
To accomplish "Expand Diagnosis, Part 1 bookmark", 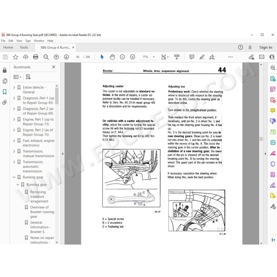I will (x=14, y=98).
